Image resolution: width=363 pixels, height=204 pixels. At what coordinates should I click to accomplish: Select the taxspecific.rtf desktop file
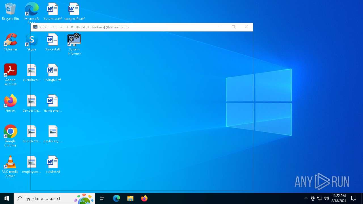pyautogui.click(x=74, y=12)
